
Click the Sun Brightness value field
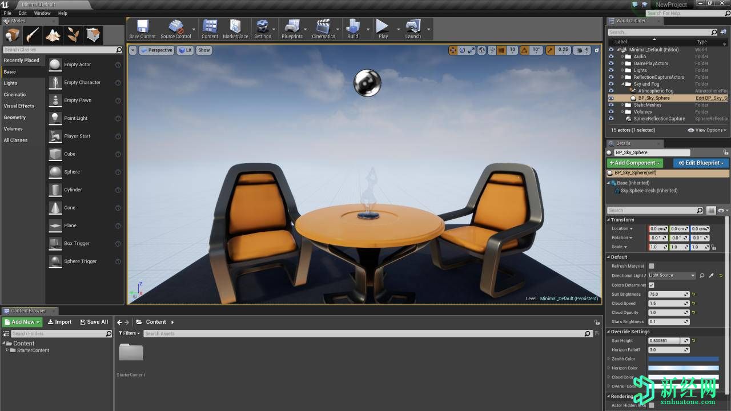665,295
